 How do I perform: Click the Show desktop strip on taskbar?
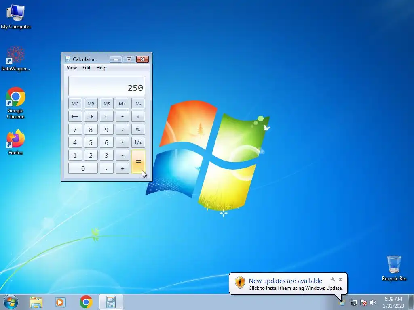[412, 302]
